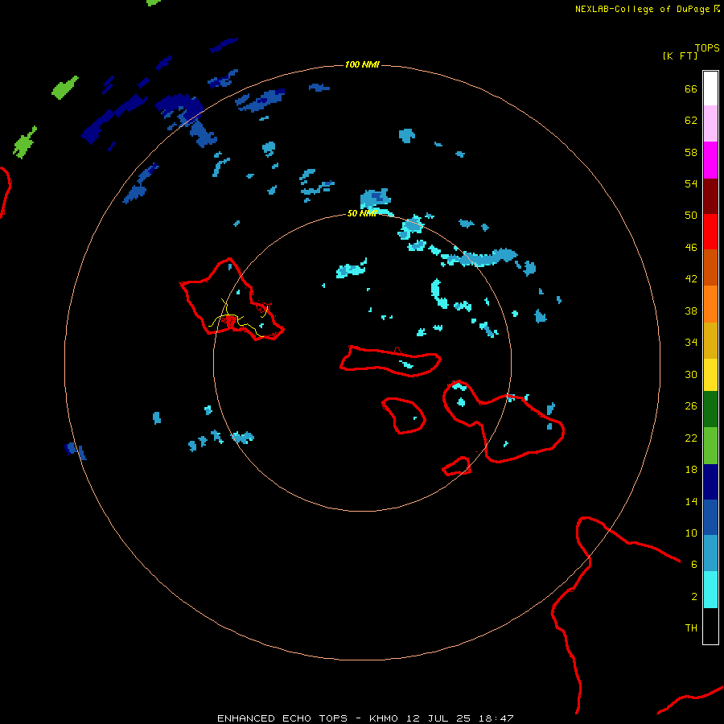Image resolution: width=724 pixels, height=724 pixels.
Task: Click the gold legend swatch
Action: pyautogui.click(x=710, y=340)
